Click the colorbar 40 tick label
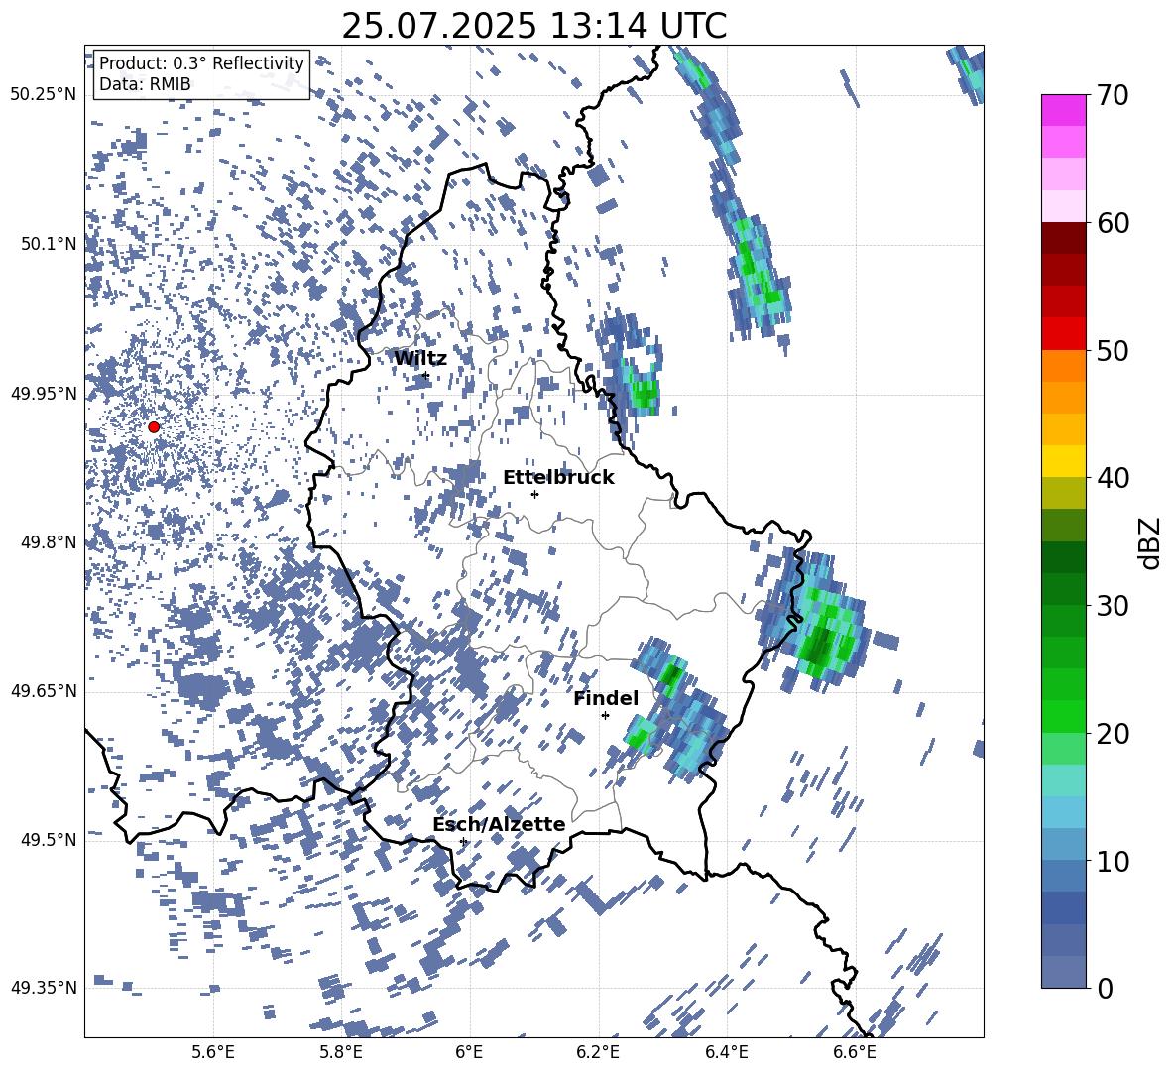This screenshot has height=1072, width=1174. [1113, 478]
